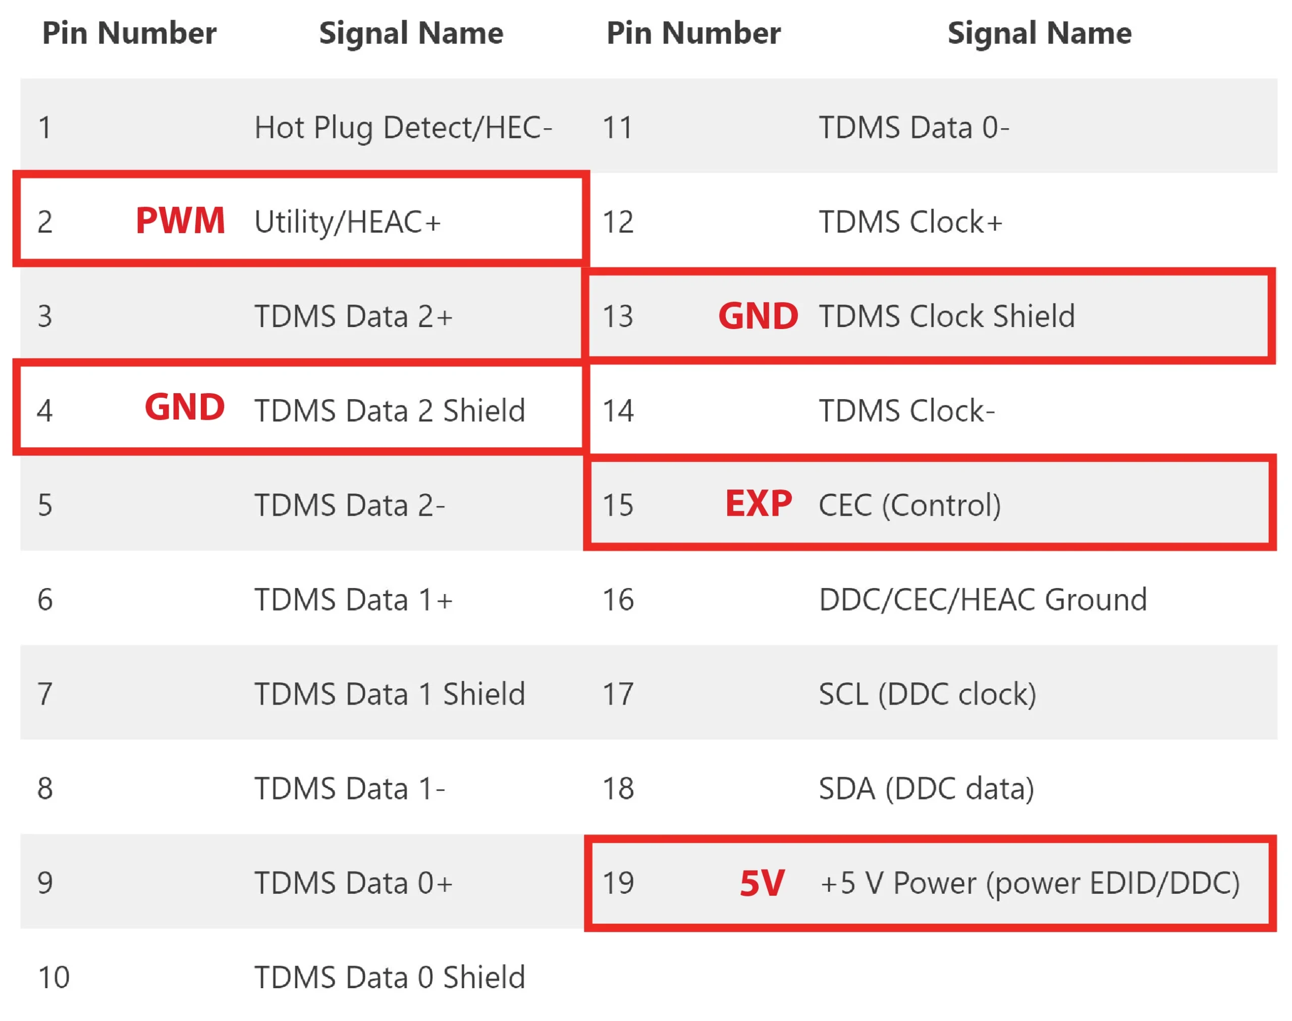Click the TDMS Clock Shield text
Screen dimensions: 1292x1021
tap(946, 315)
